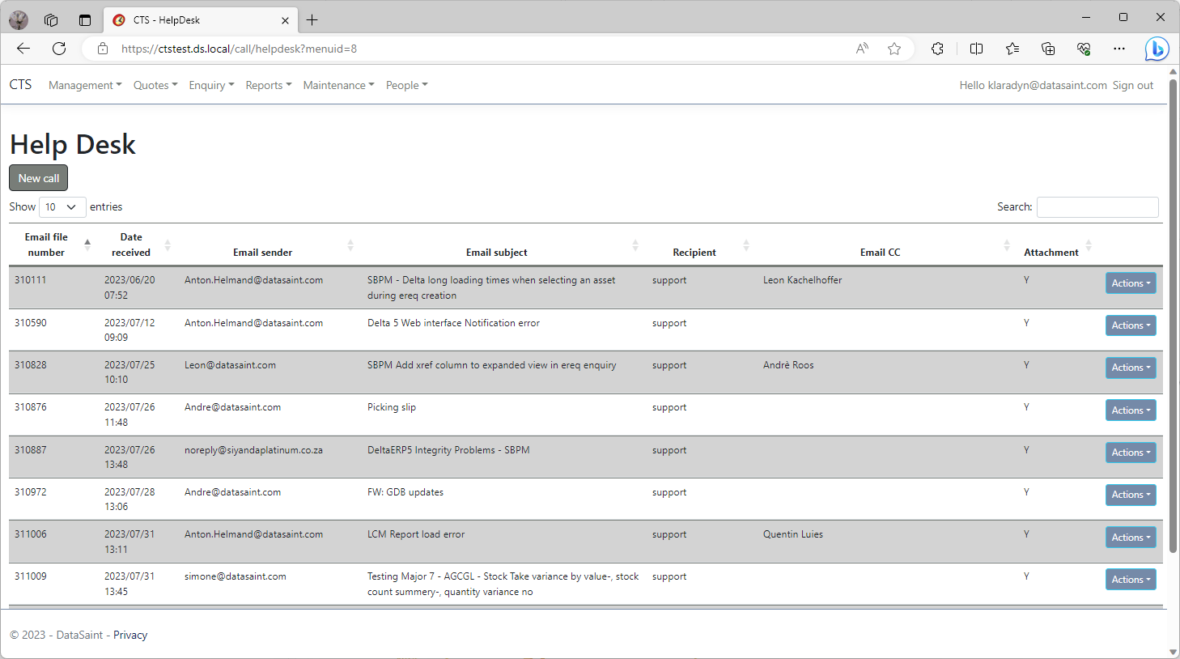Open Actions dropdown for call 310887
This screenshot has height=659, width=1180.
[1131, 453]
